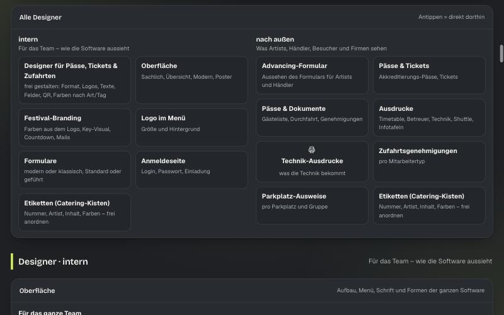Open the Festival-Branding card
Image resolution: width=504 pixels, height=315 pixels.
click(x=74, y=127)
